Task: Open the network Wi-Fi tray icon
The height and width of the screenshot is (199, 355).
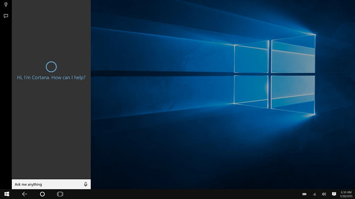Action: pyautogui.click(x=314, y=194)
